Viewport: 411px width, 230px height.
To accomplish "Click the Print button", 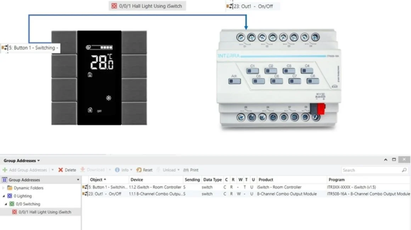I will coord(191,170).
